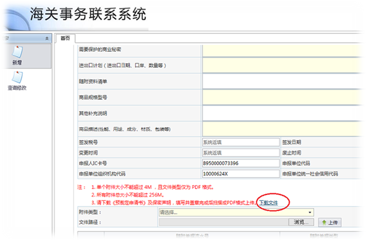Click the 进出口计划 input field

pos(282,65)
